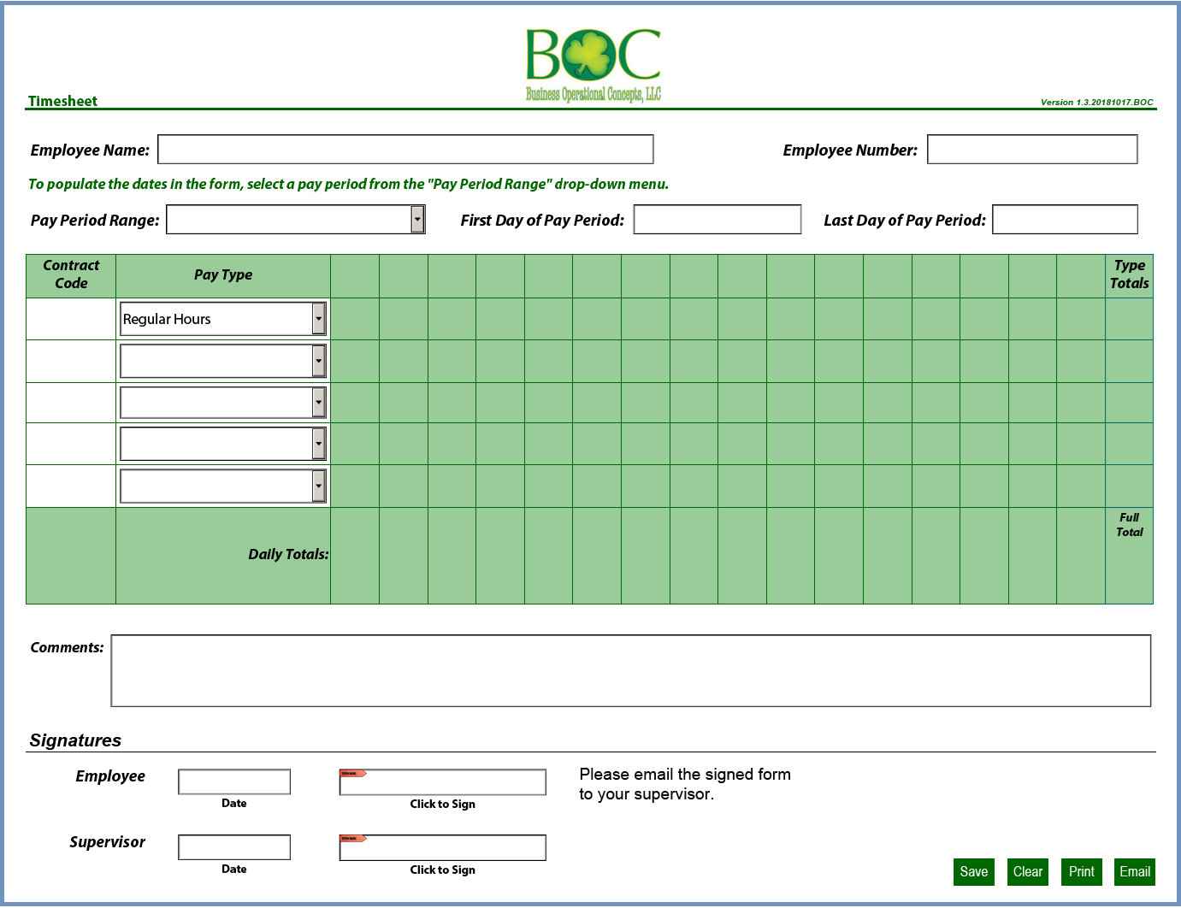
Task: Click the Employee Number input box
Action: click(x=1032, y=150)
